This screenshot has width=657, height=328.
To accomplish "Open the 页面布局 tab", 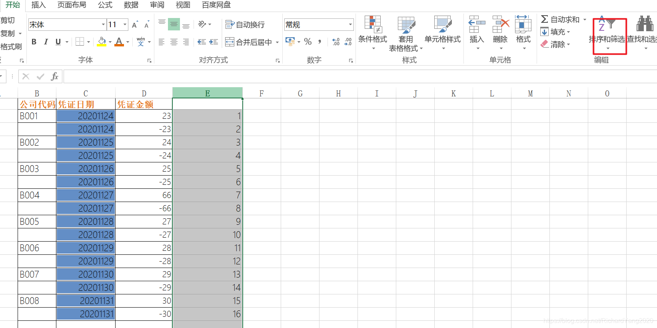I will 72,5.
